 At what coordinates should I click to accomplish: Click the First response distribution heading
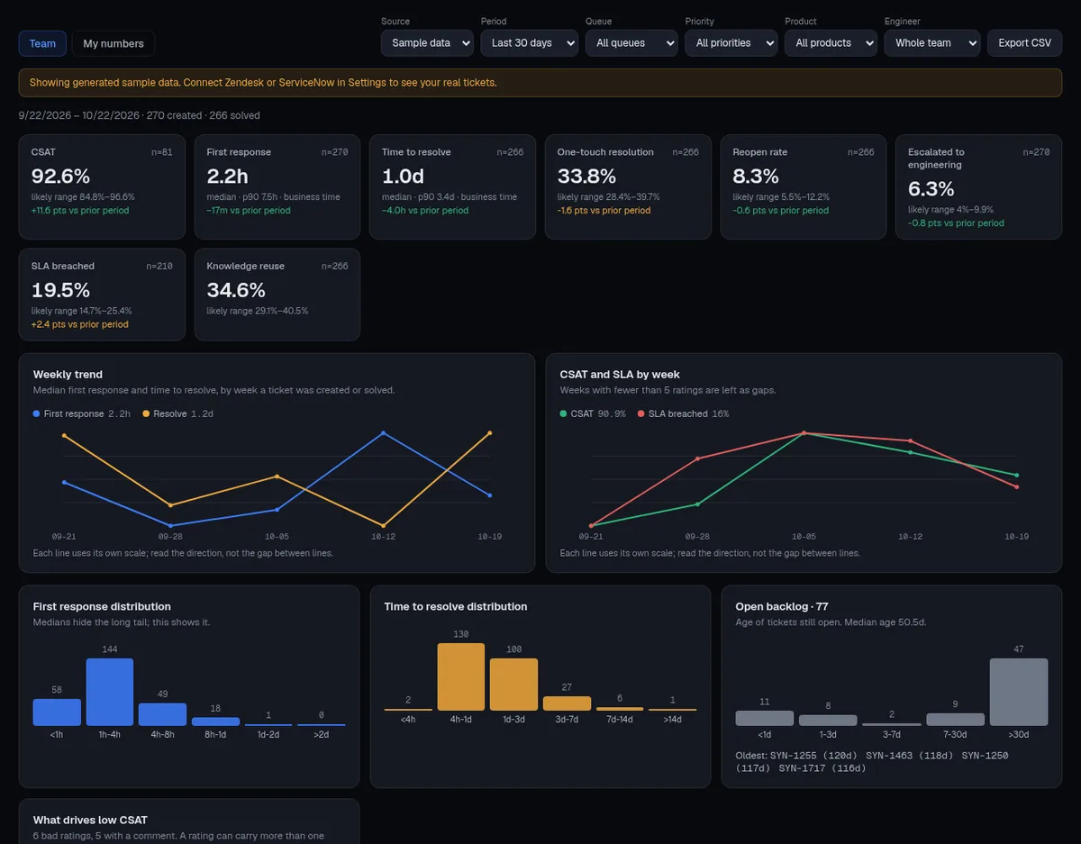[102, 606]
